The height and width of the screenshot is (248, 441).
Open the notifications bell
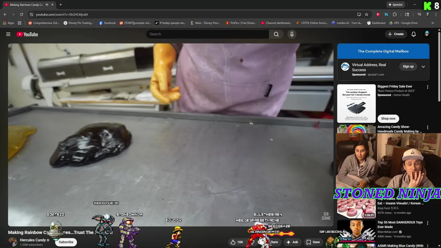(x=414, y=34)
